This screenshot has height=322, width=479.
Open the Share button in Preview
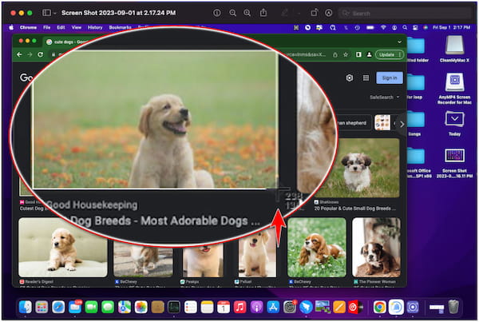(263, 13)
